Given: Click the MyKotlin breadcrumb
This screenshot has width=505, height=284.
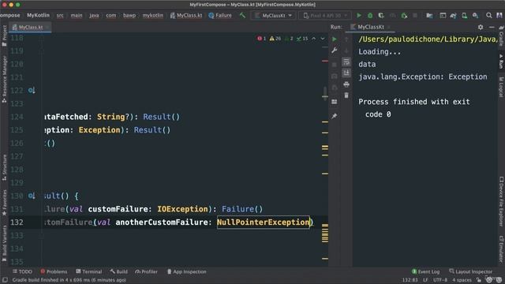Looking at the screenshot, I should (38, 15).
